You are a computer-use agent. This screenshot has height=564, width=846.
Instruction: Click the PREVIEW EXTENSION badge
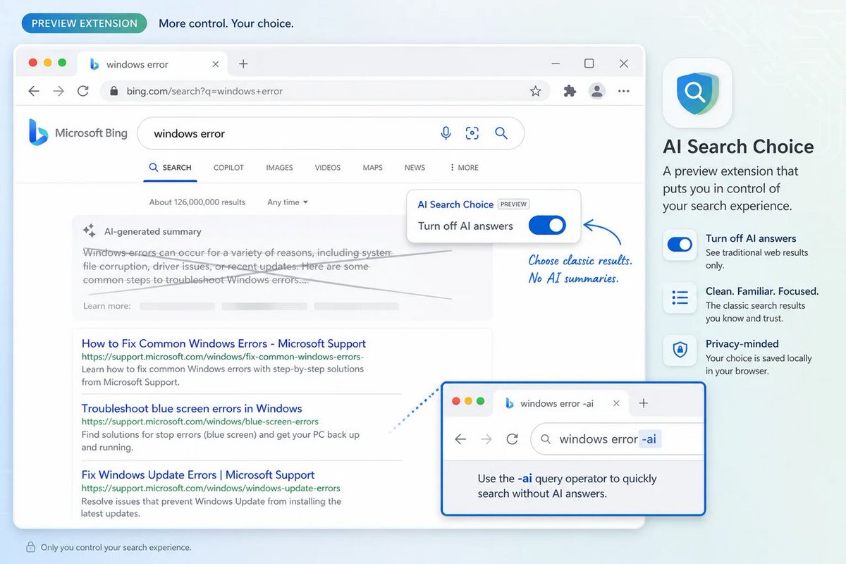point(85,23)
